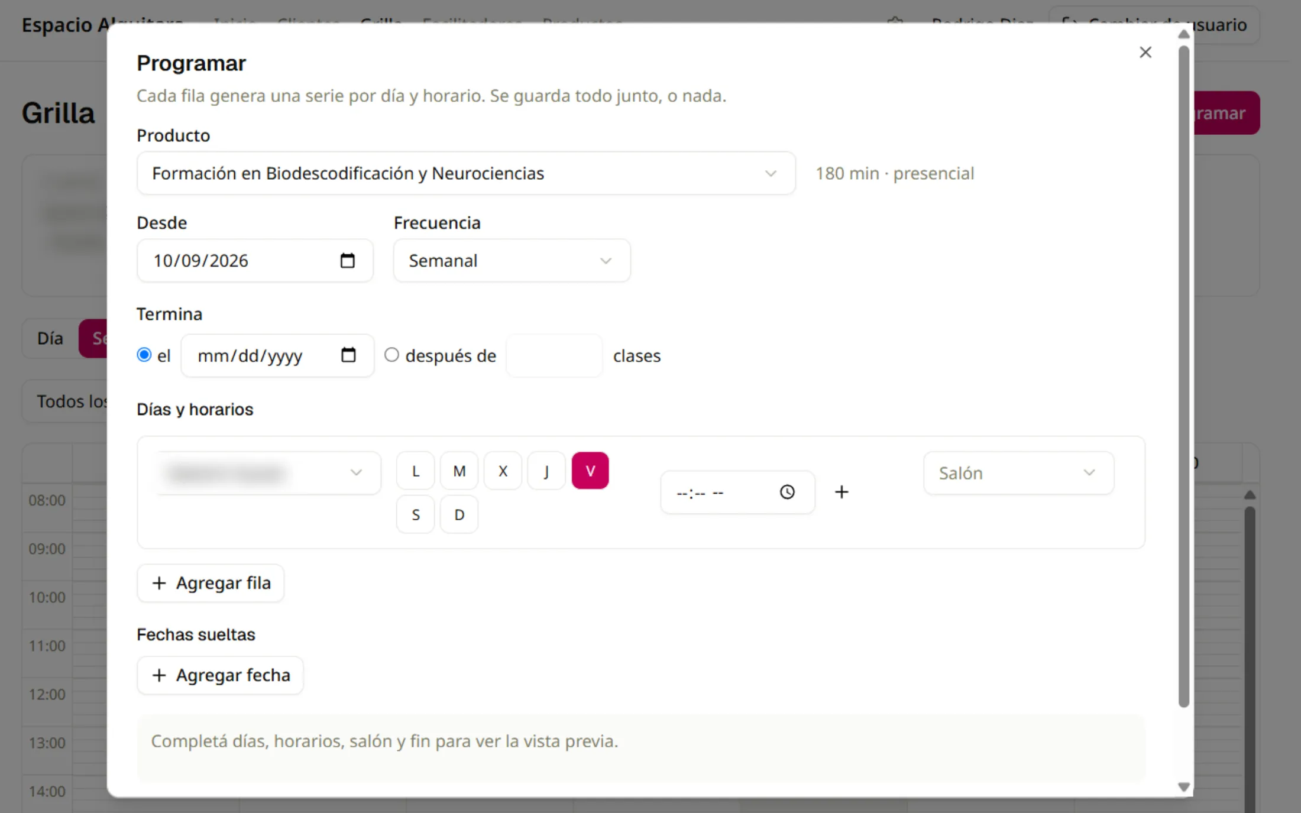Toggle day X (Wednesday)

tap(503, 471)
